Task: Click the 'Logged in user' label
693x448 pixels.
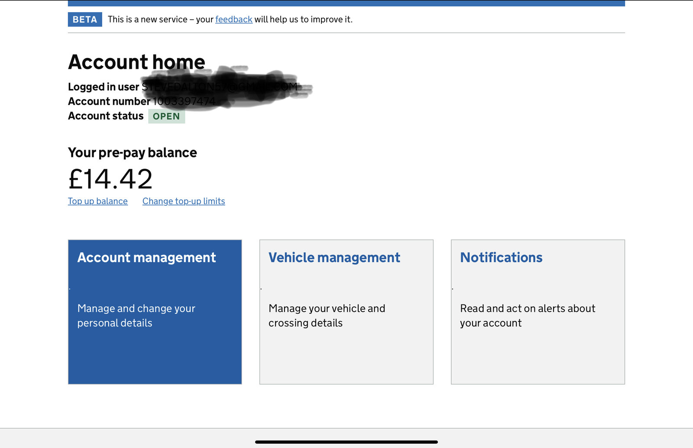Action: pyautogui.click(x=103, y=87)
